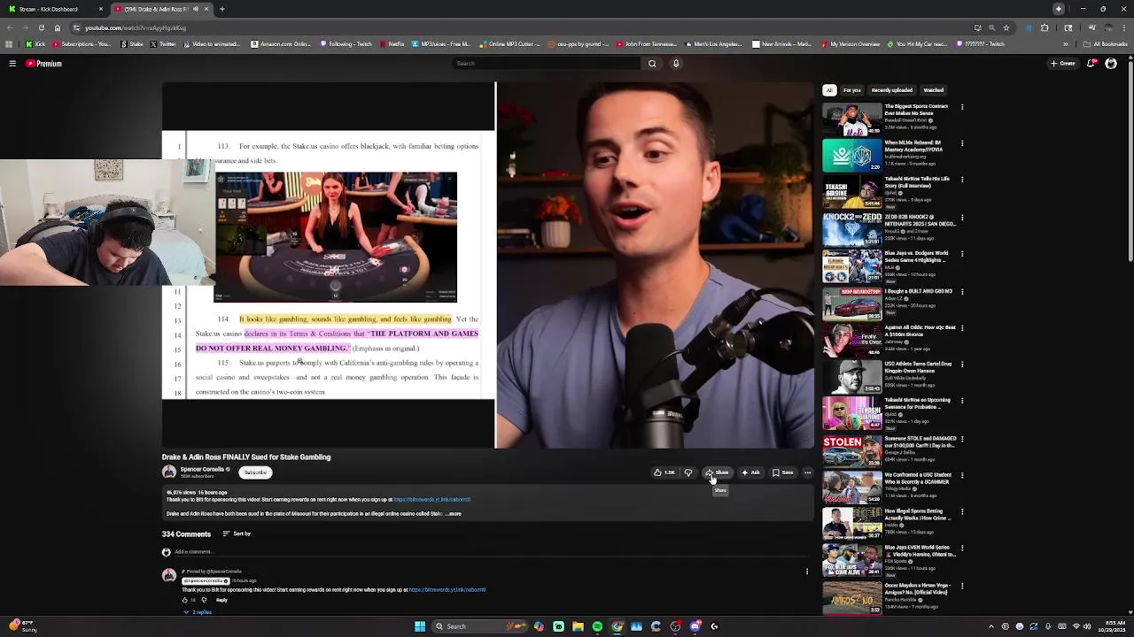Like the pinned comment
1134x637 pixels.
tap(186, 600)
